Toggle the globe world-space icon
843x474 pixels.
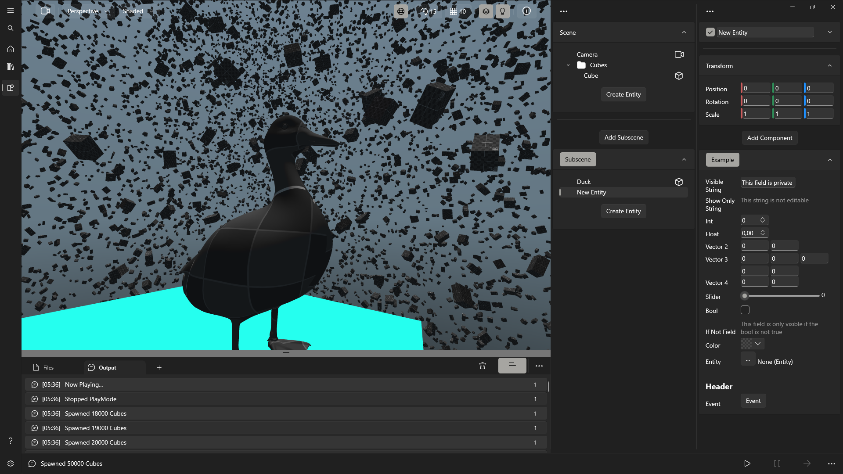pos(400,11)
